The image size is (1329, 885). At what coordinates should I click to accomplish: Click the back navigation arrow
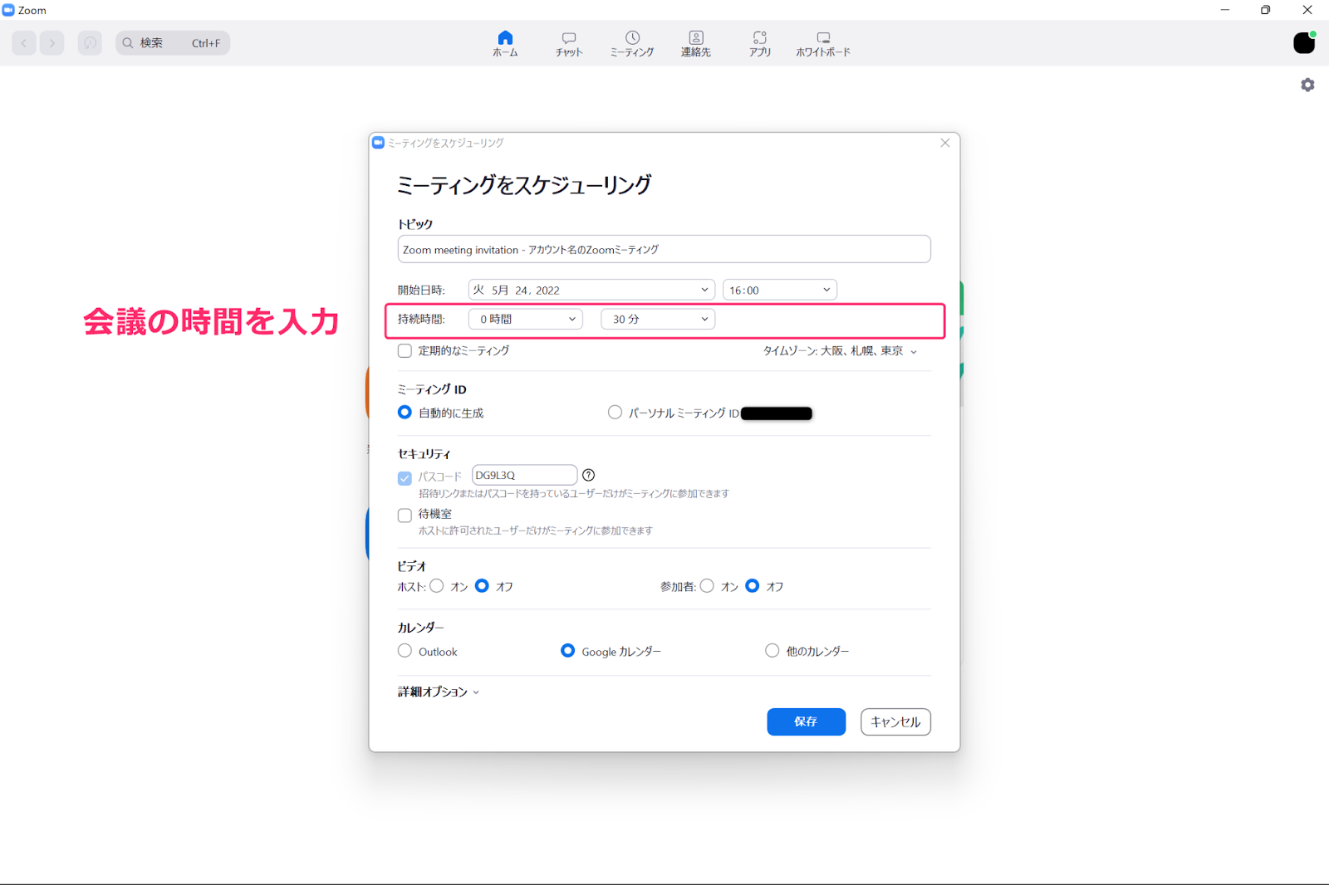coord(24,43)
